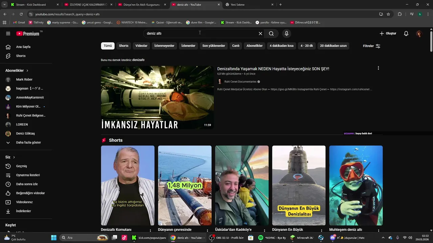
Task: Open more options for Denizaltında Yaşamak video
Action: pyautogui.click(x=378, y=68)
